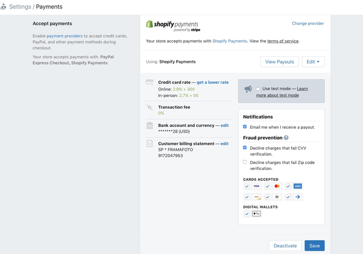
Task: Click the Notifications heading
Action: click(x=258, y=117)
